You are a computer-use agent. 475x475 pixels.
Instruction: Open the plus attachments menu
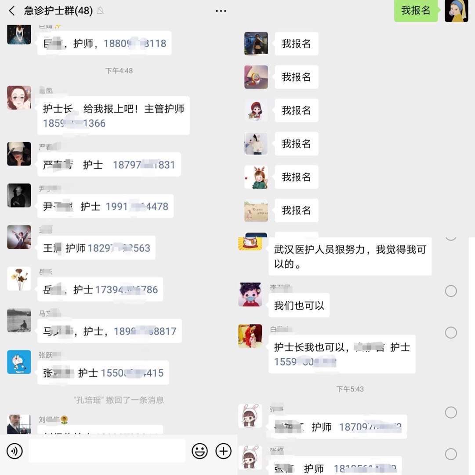tap(223, 451)
